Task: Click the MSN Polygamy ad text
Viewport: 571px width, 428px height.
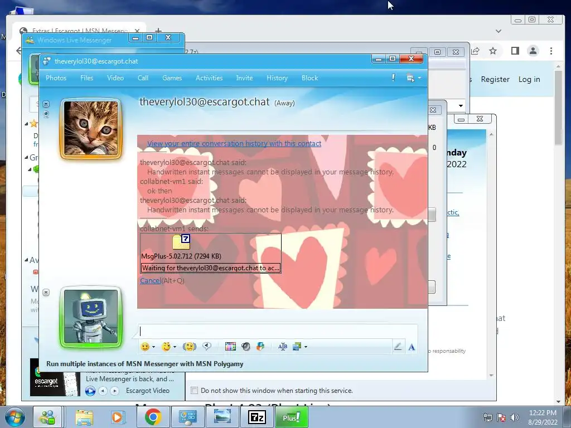Action: tap(145, 363)
